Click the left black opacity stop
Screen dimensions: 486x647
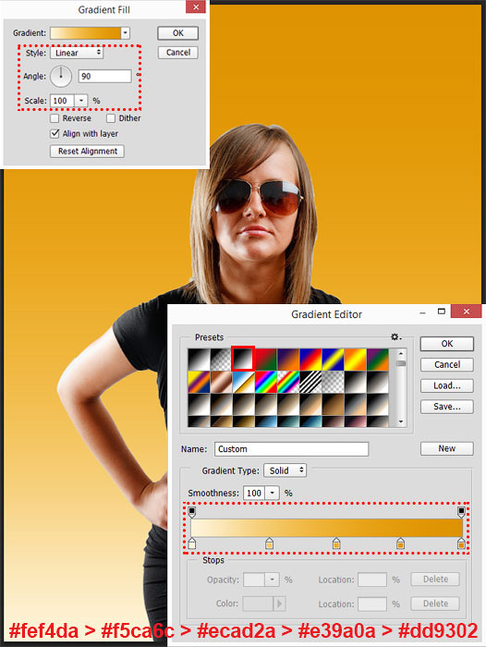point(191,512)
